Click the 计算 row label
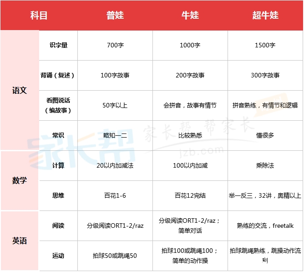304x272 pixels. [58, 165]
